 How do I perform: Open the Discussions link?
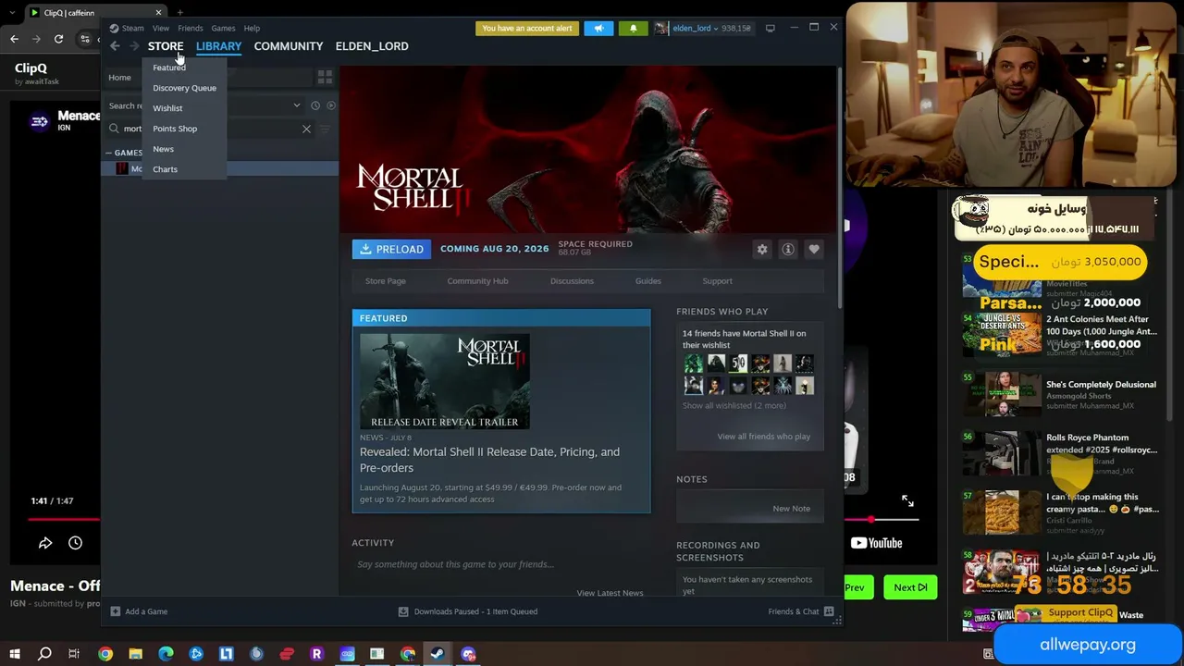[x=572, y=281]
